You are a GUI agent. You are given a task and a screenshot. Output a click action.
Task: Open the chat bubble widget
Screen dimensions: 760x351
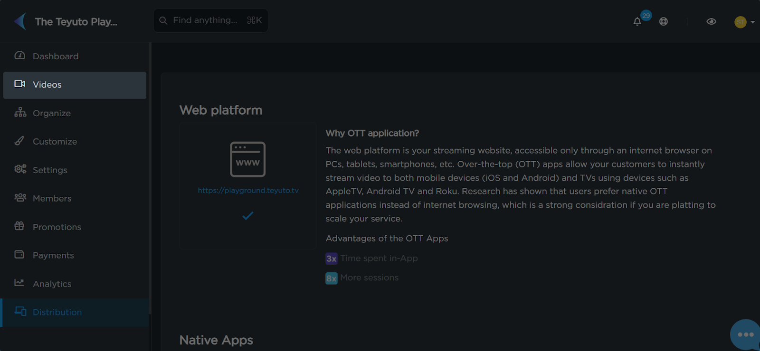745,334
